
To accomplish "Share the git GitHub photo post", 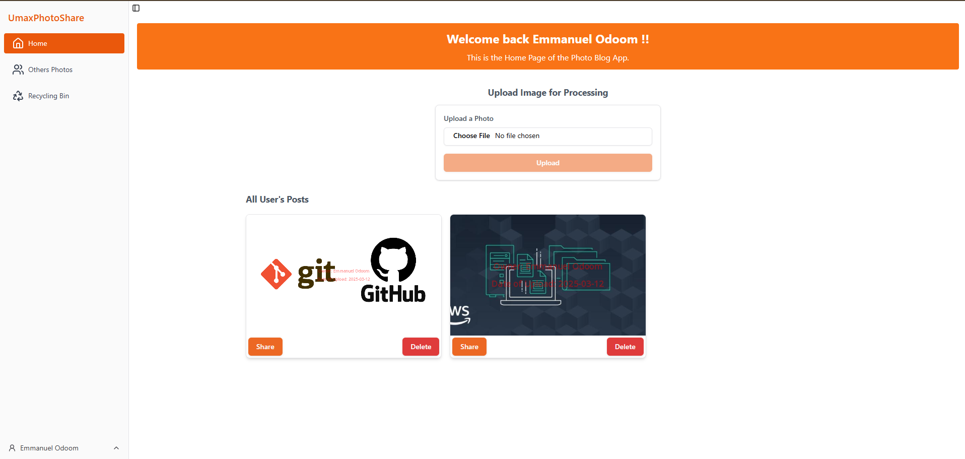I will (x=265, y=347).
